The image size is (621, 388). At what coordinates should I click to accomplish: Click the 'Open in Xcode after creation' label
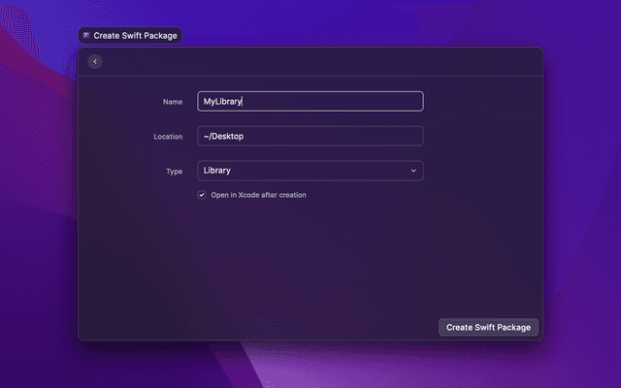pos(258,195)
